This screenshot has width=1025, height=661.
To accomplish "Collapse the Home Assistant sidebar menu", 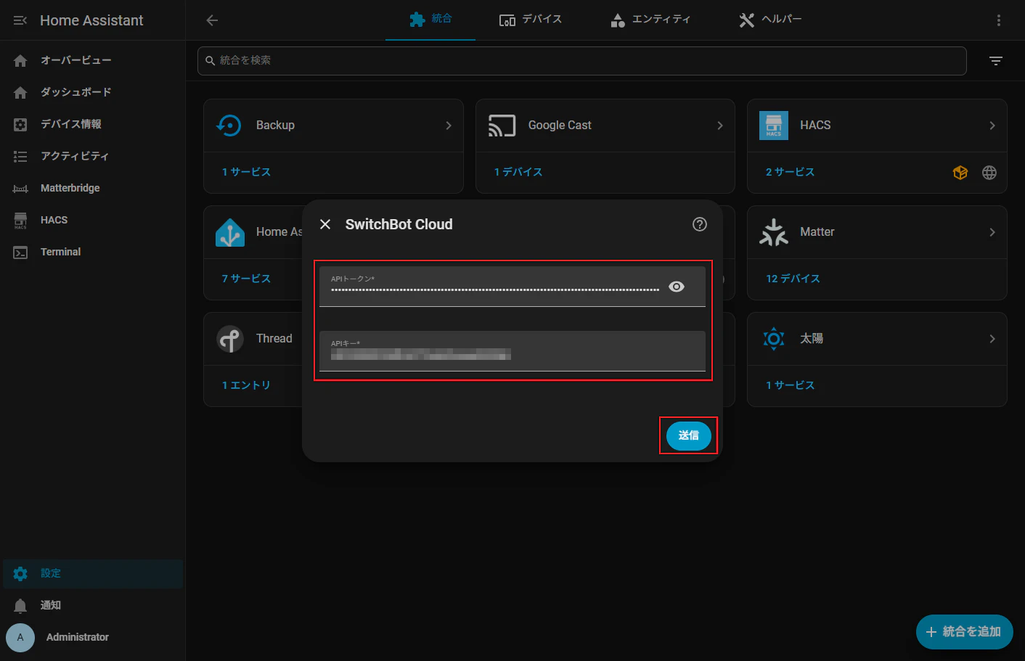I will [20, 20].
